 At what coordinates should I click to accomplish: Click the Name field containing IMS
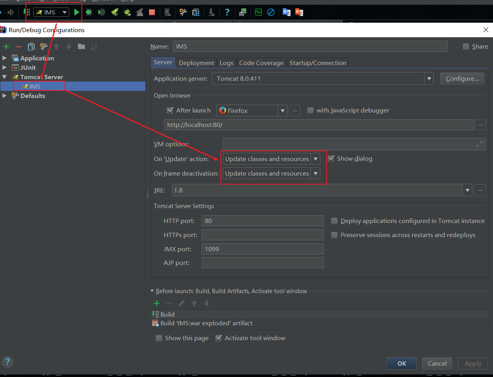click(x=310, y=47)
